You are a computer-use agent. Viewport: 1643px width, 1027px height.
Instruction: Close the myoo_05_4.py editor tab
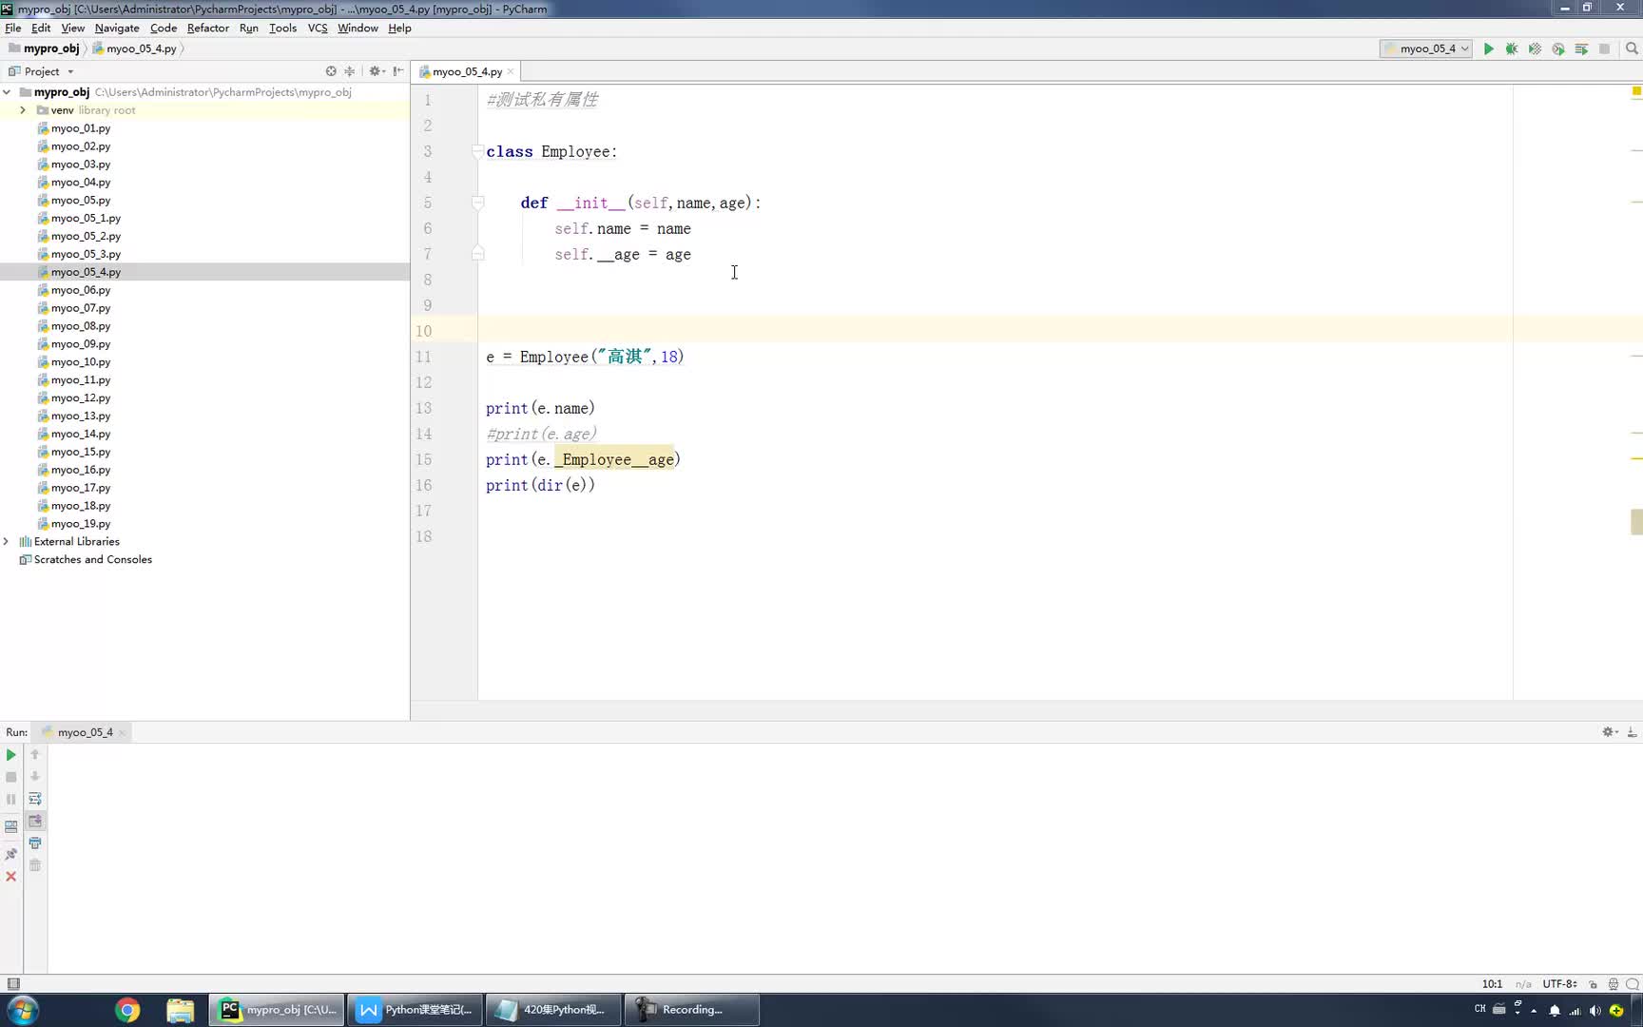pos(511,71)
